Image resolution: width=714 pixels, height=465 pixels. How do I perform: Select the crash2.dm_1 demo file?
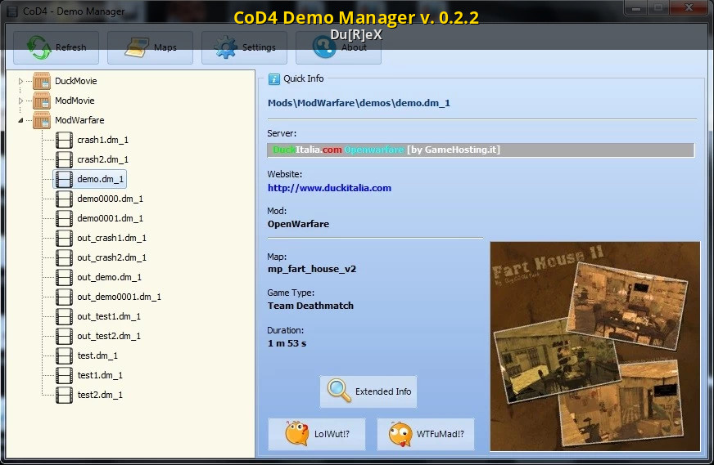point(102,159)
